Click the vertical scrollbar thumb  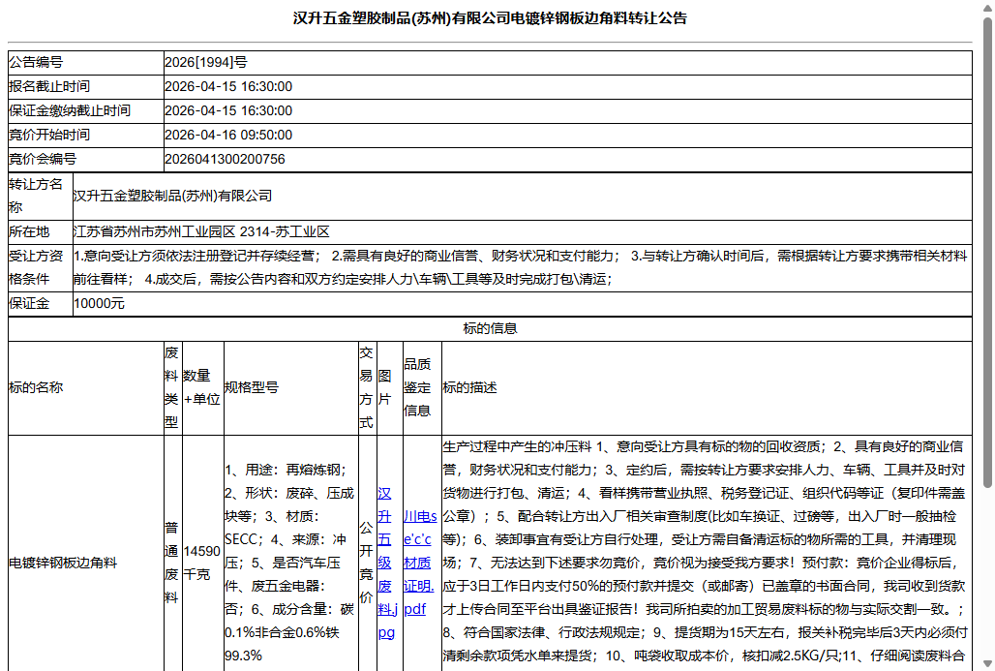click(x=987, y=253)
